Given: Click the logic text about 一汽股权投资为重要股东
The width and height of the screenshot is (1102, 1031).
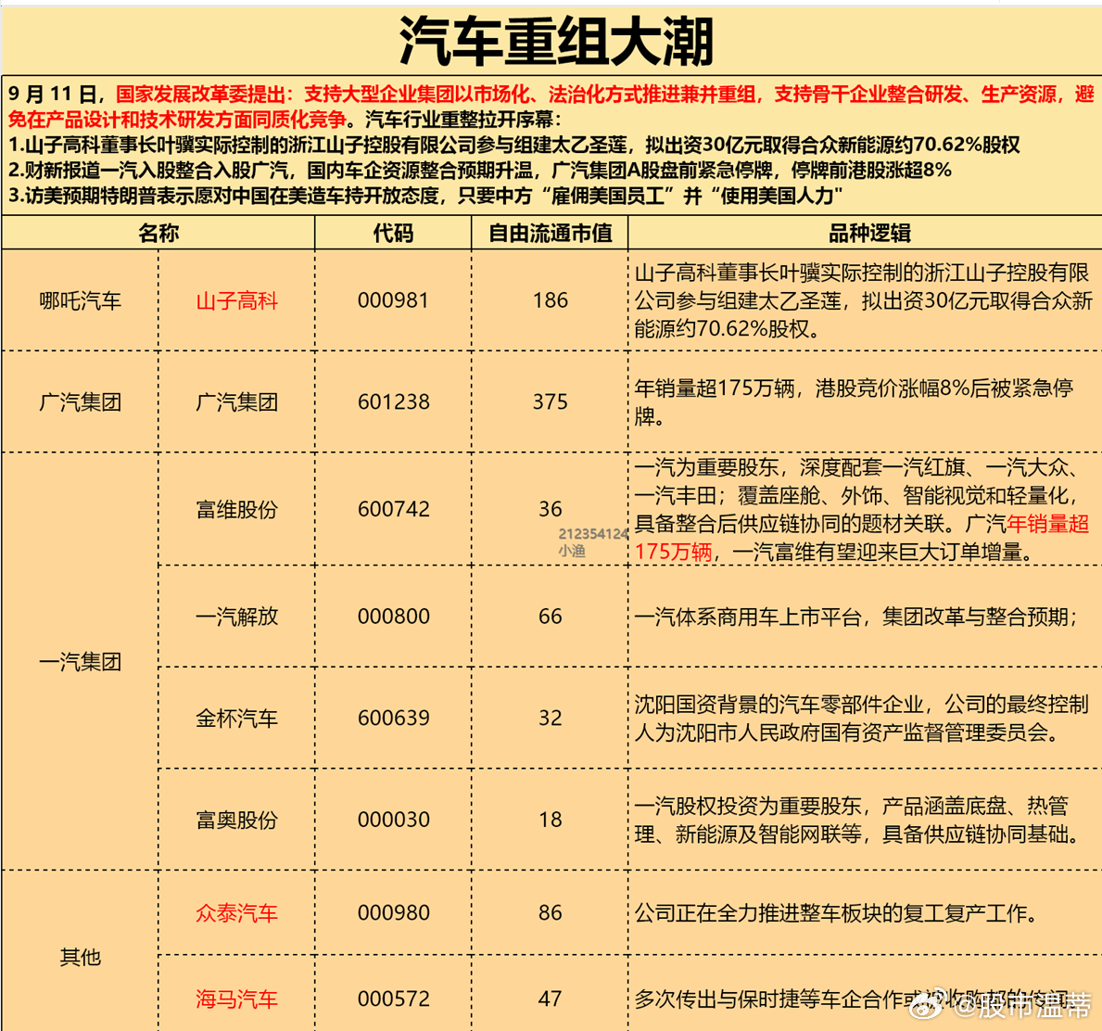Looking at the screenshot, I should coord(857,820).
